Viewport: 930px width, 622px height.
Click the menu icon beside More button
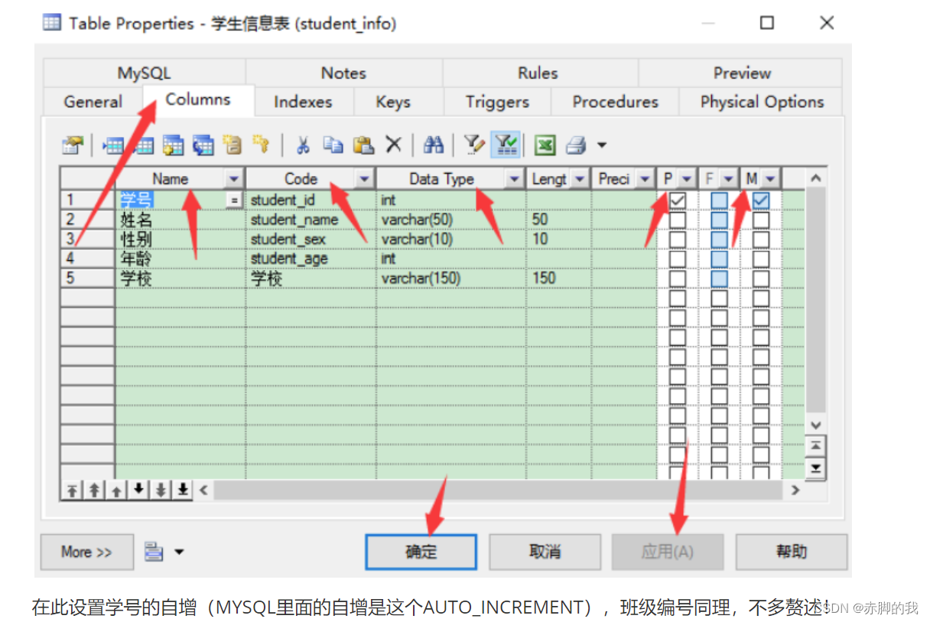154,551
